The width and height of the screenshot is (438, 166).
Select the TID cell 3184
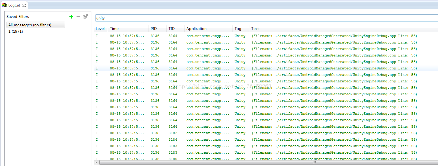point(173,140)
